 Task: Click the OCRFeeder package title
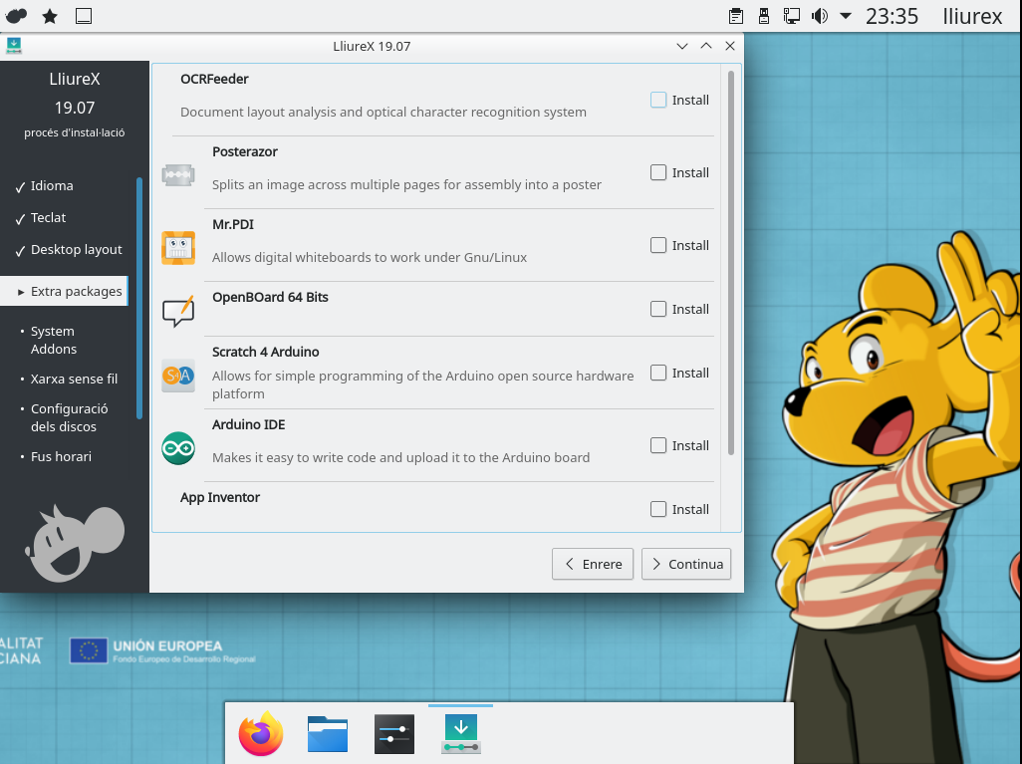[x=214, y=79]
